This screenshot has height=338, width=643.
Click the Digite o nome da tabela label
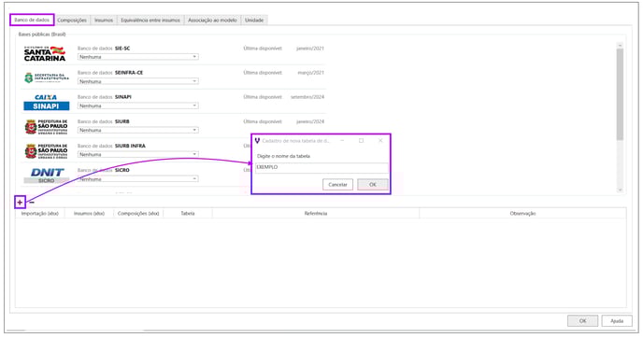283,156
